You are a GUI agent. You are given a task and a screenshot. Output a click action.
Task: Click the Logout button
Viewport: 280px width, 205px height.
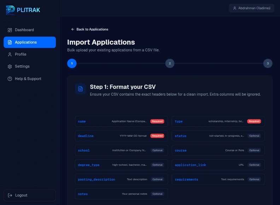coord(30,195)
